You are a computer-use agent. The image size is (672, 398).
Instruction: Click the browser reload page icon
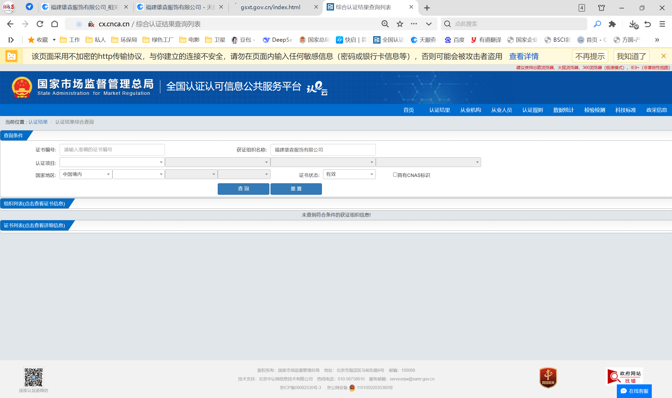[x=40, y=24]
